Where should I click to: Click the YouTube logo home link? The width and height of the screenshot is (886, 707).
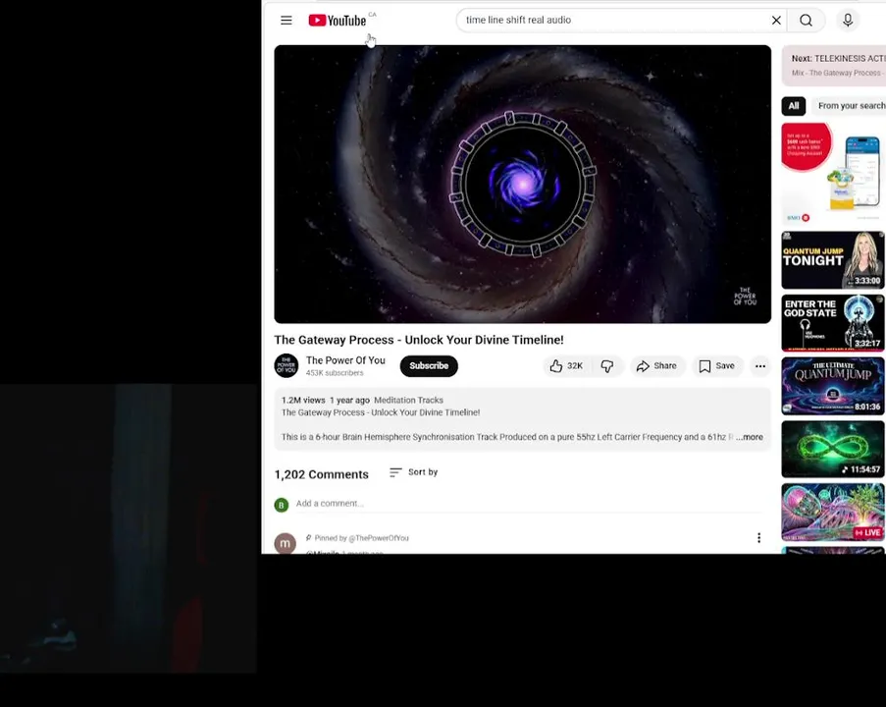338,21
